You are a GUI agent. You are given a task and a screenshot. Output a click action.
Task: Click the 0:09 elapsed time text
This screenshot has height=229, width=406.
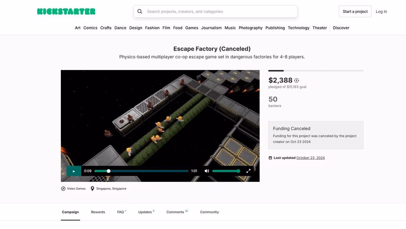coord(88,171)
